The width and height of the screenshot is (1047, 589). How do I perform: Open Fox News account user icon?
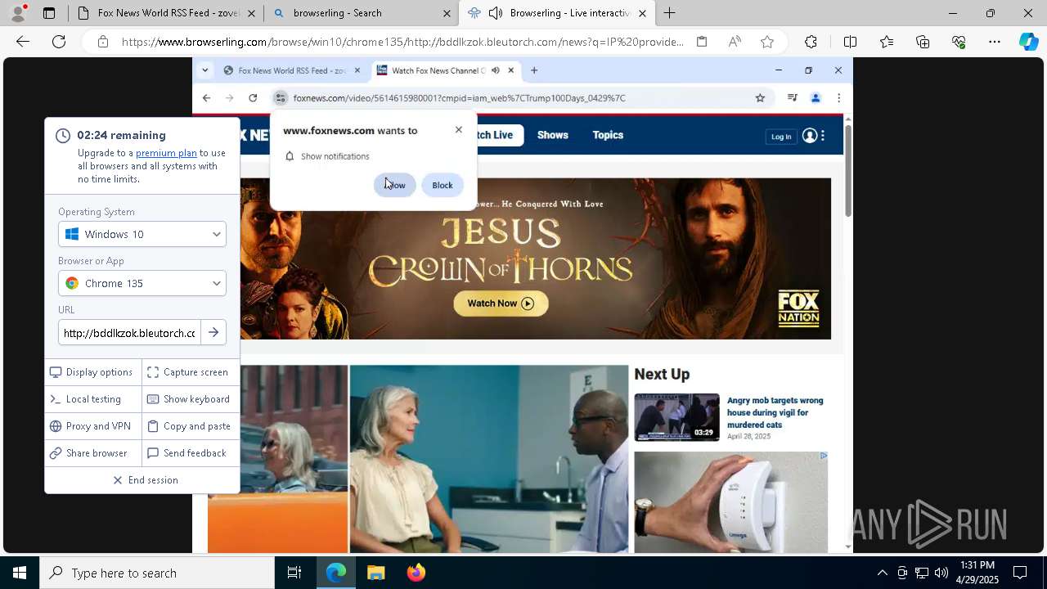(x=810, y=136)
